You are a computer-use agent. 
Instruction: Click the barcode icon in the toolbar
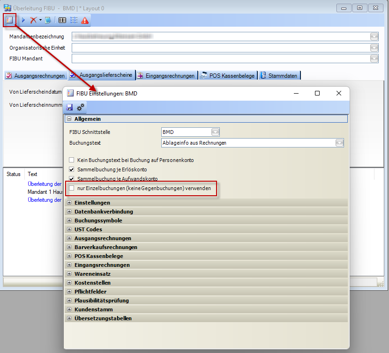pos(62,20)
